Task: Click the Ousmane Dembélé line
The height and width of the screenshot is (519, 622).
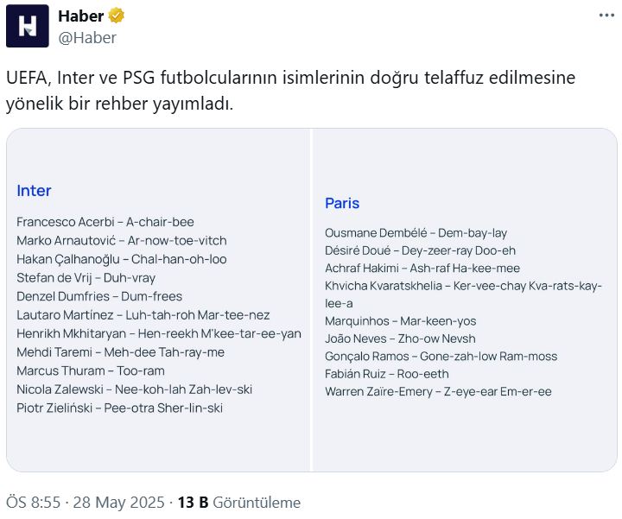Action: 416,233
